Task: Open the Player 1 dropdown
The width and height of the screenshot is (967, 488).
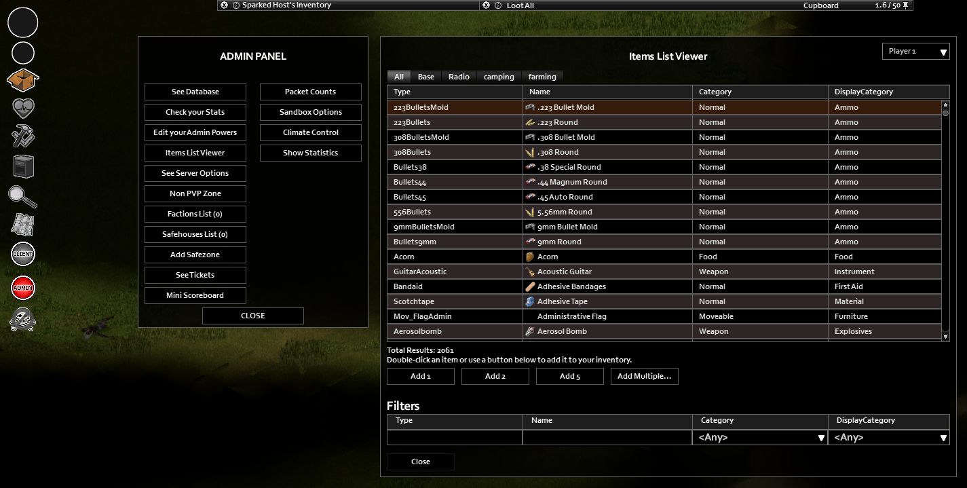Action: point(915,51)
